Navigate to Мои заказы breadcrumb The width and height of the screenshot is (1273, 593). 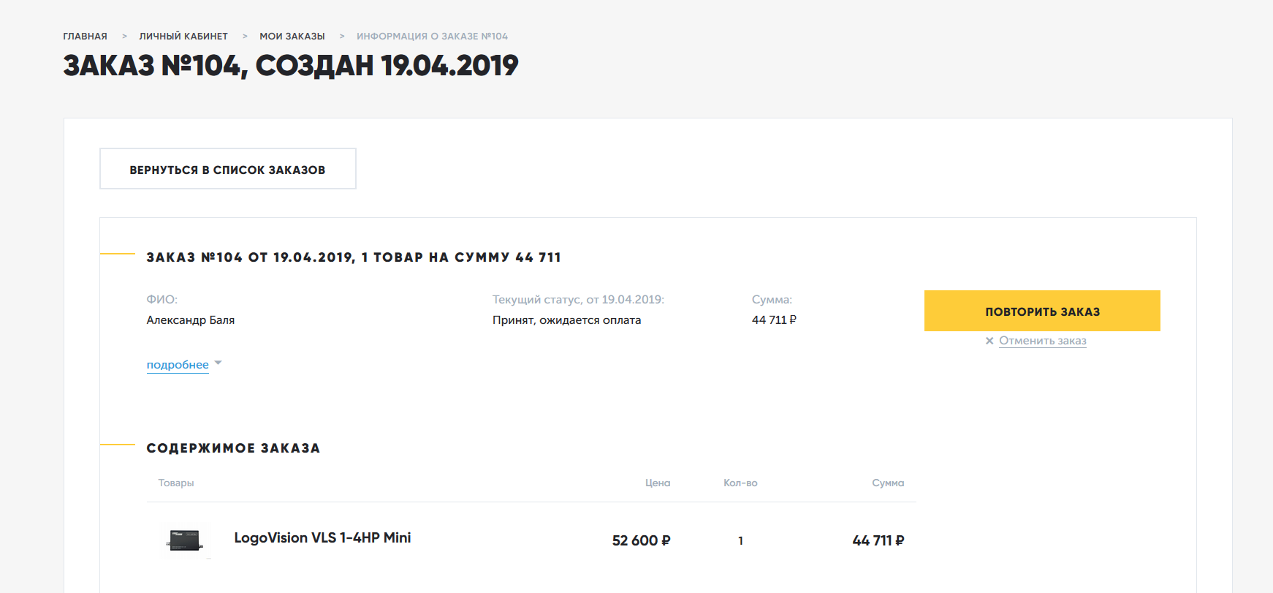[292, 37]
